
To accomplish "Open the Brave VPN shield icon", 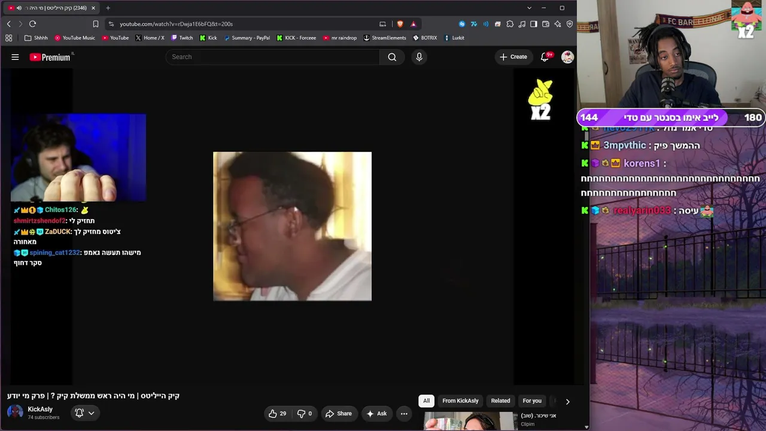I will coord(570,24).
